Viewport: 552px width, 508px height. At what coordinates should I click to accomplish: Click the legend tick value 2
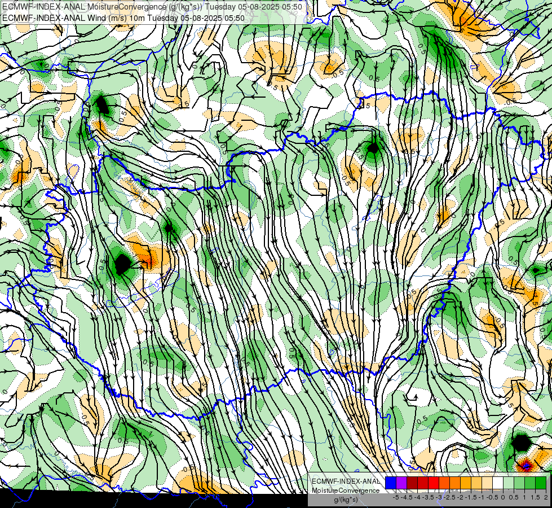pos(546,497)
